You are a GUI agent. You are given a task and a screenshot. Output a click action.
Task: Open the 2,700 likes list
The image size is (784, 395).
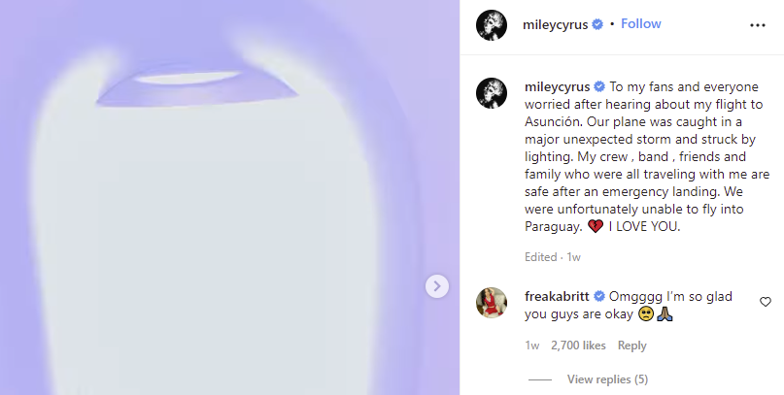[578, 346]
